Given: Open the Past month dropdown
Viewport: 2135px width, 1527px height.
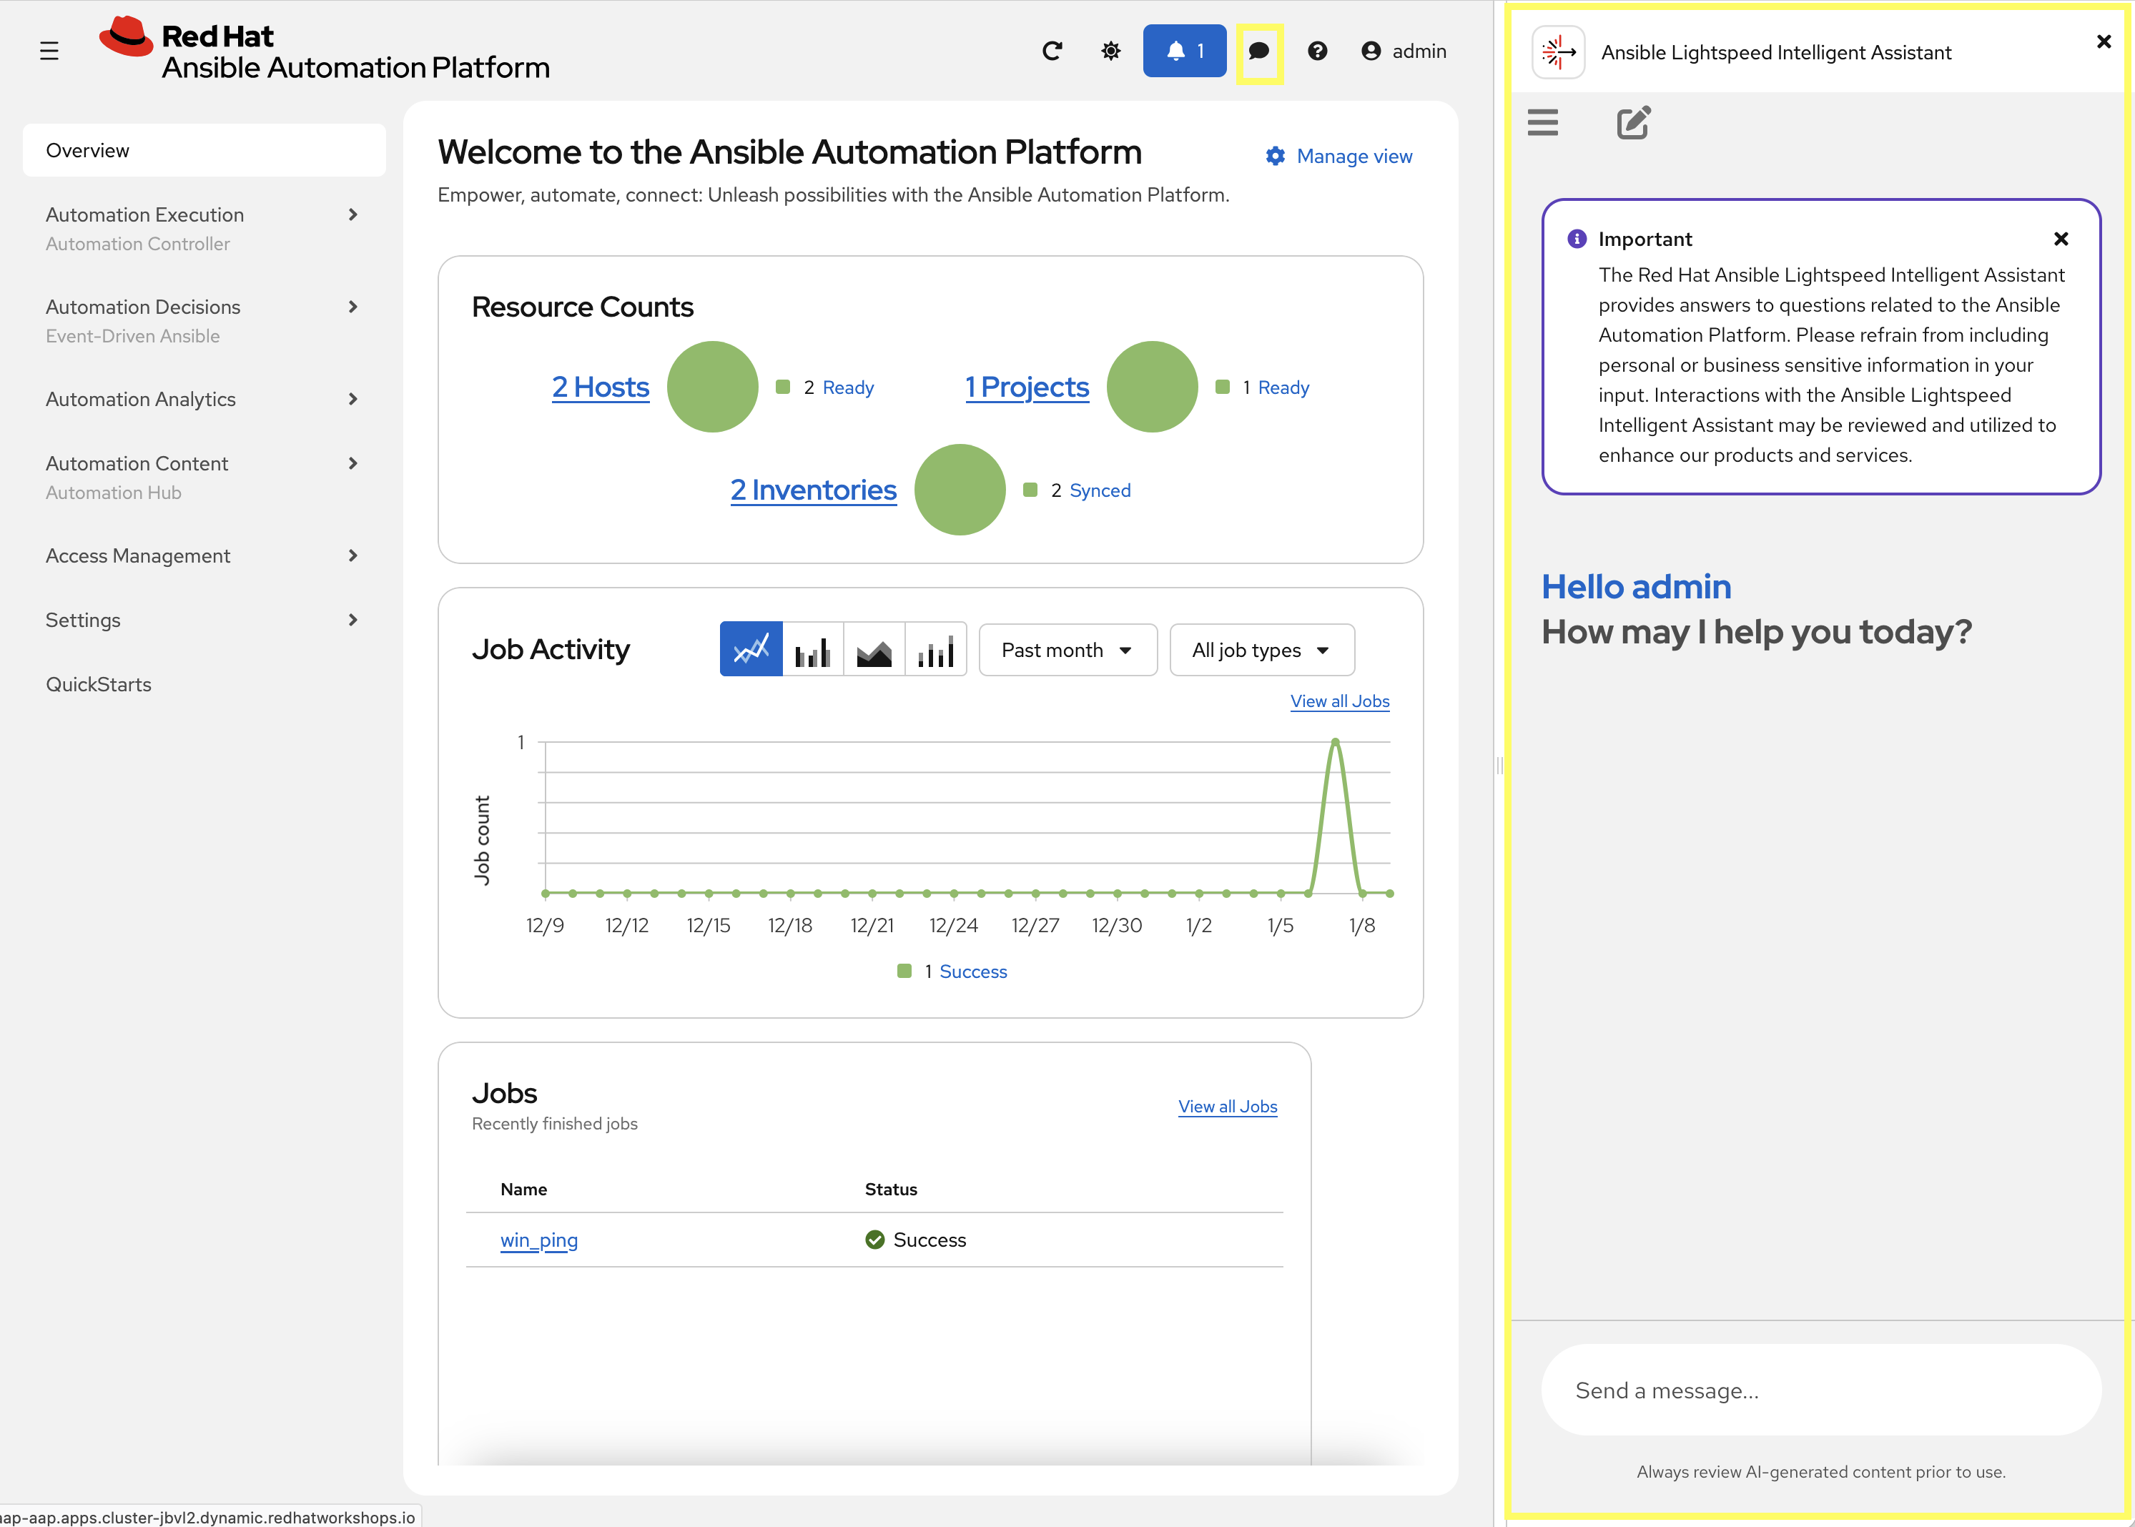Looking at the screenshot, I should pyautogui.click(x=1067, y=649).
